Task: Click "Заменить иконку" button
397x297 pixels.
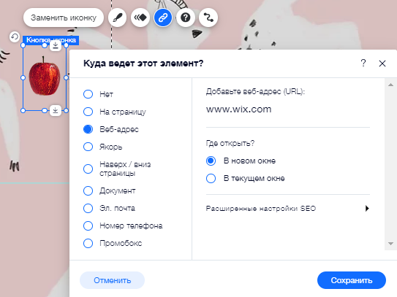Action: (x=64, y=18)
